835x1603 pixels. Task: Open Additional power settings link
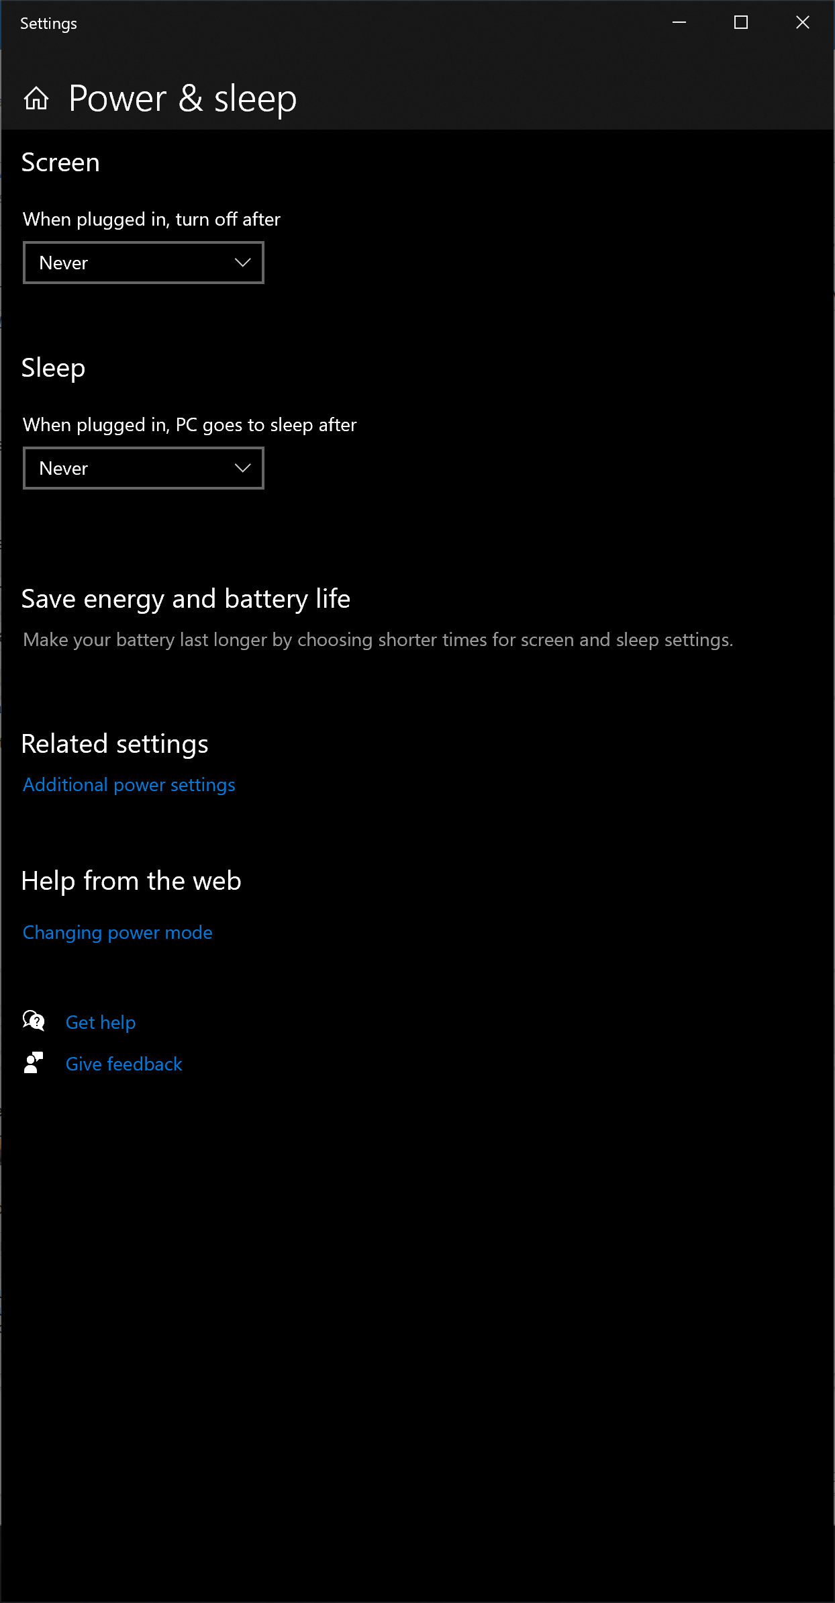point(129,785)
